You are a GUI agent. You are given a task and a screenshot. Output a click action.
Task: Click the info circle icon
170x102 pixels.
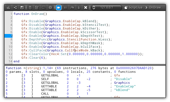[x=50, y=8]
